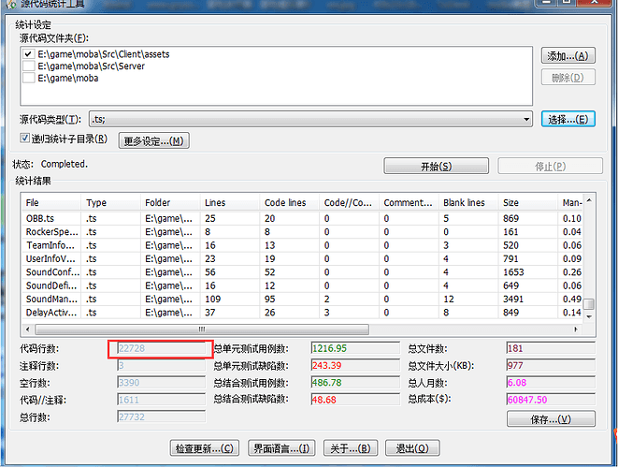The height and width of the screenshot is (468, 618).
Task: Click the 代码行数 field showing 22728
Action: [x=162, y=348]
